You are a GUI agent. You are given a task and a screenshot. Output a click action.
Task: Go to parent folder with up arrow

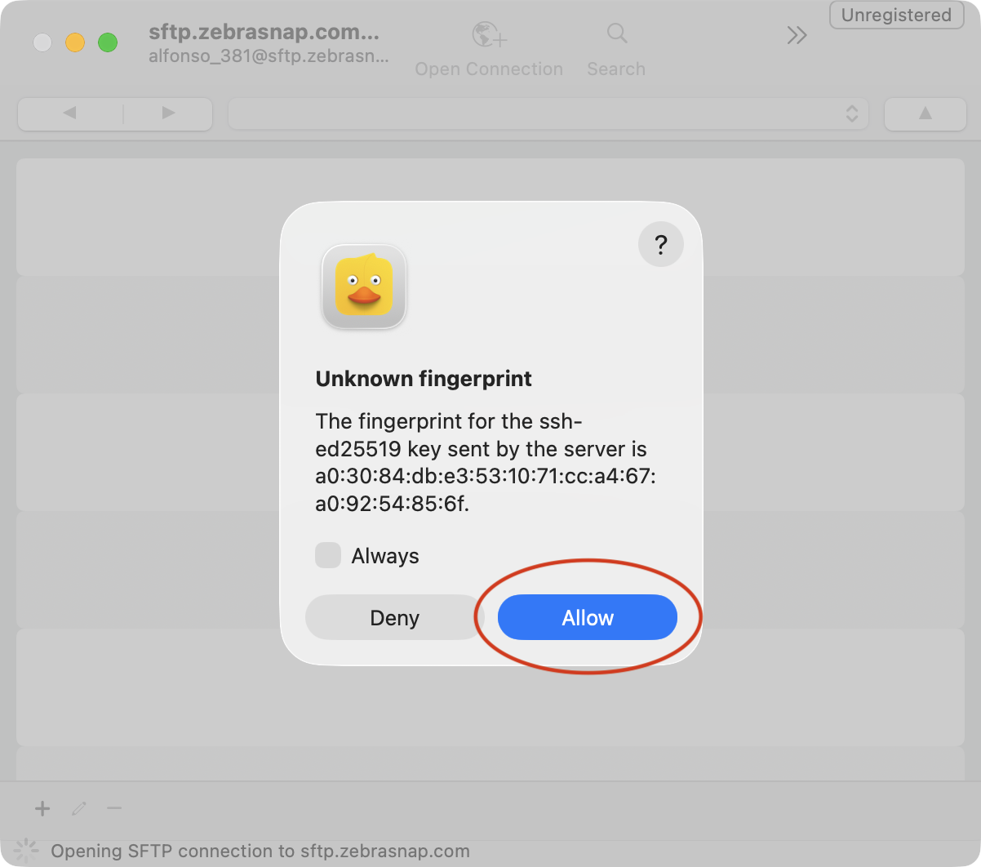point(926,113)
